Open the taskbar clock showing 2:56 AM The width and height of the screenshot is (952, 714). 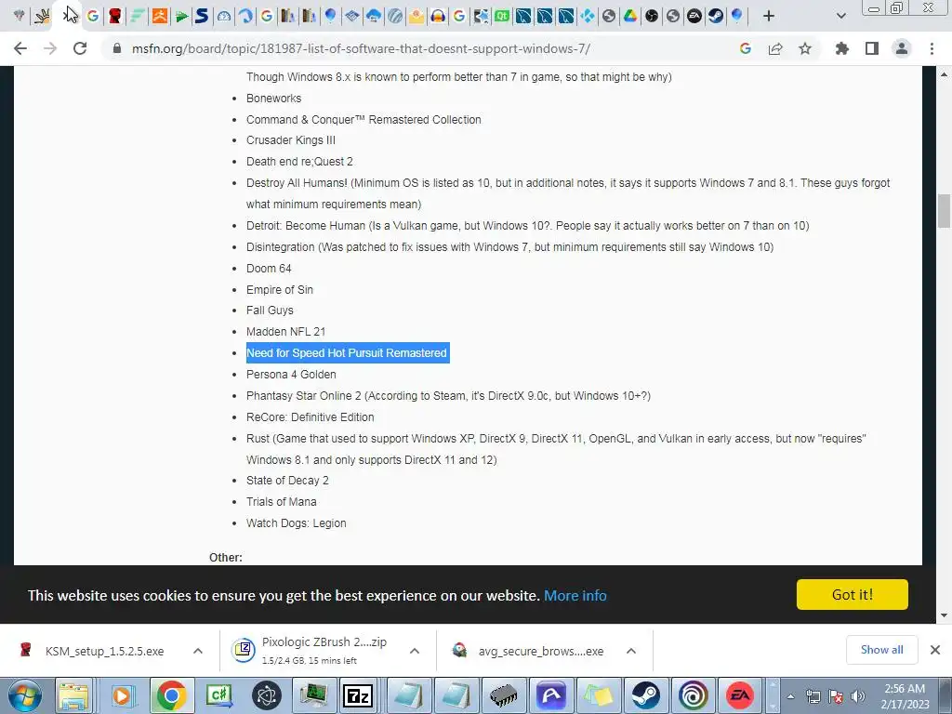click(x=905, y=696)
